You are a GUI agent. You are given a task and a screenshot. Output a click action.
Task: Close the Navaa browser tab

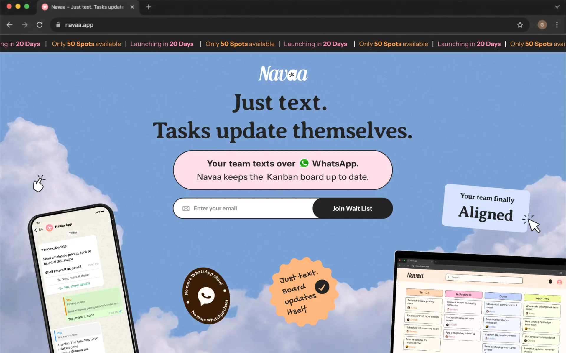click(x=132, y=7)
